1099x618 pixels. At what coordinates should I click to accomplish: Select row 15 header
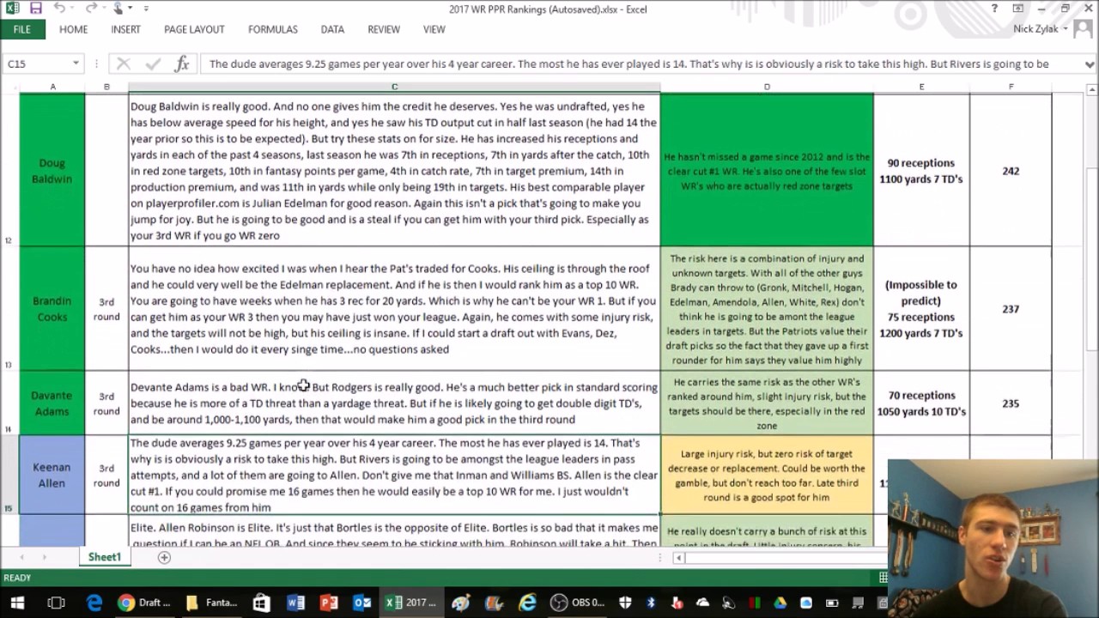[9, 475]
